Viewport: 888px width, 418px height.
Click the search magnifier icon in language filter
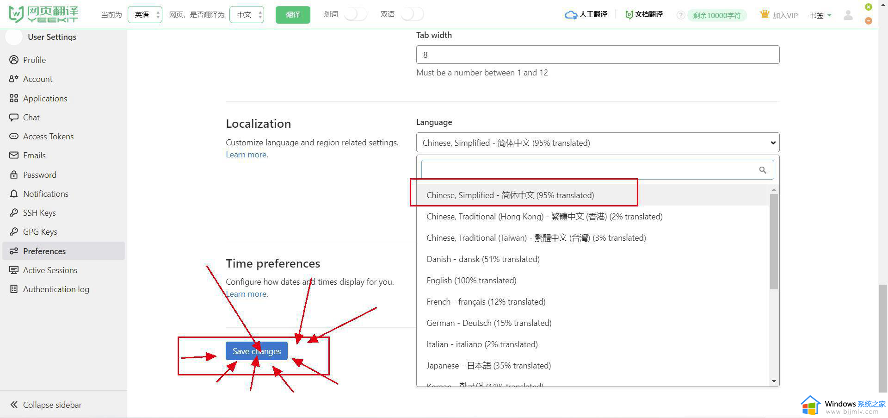763,170
